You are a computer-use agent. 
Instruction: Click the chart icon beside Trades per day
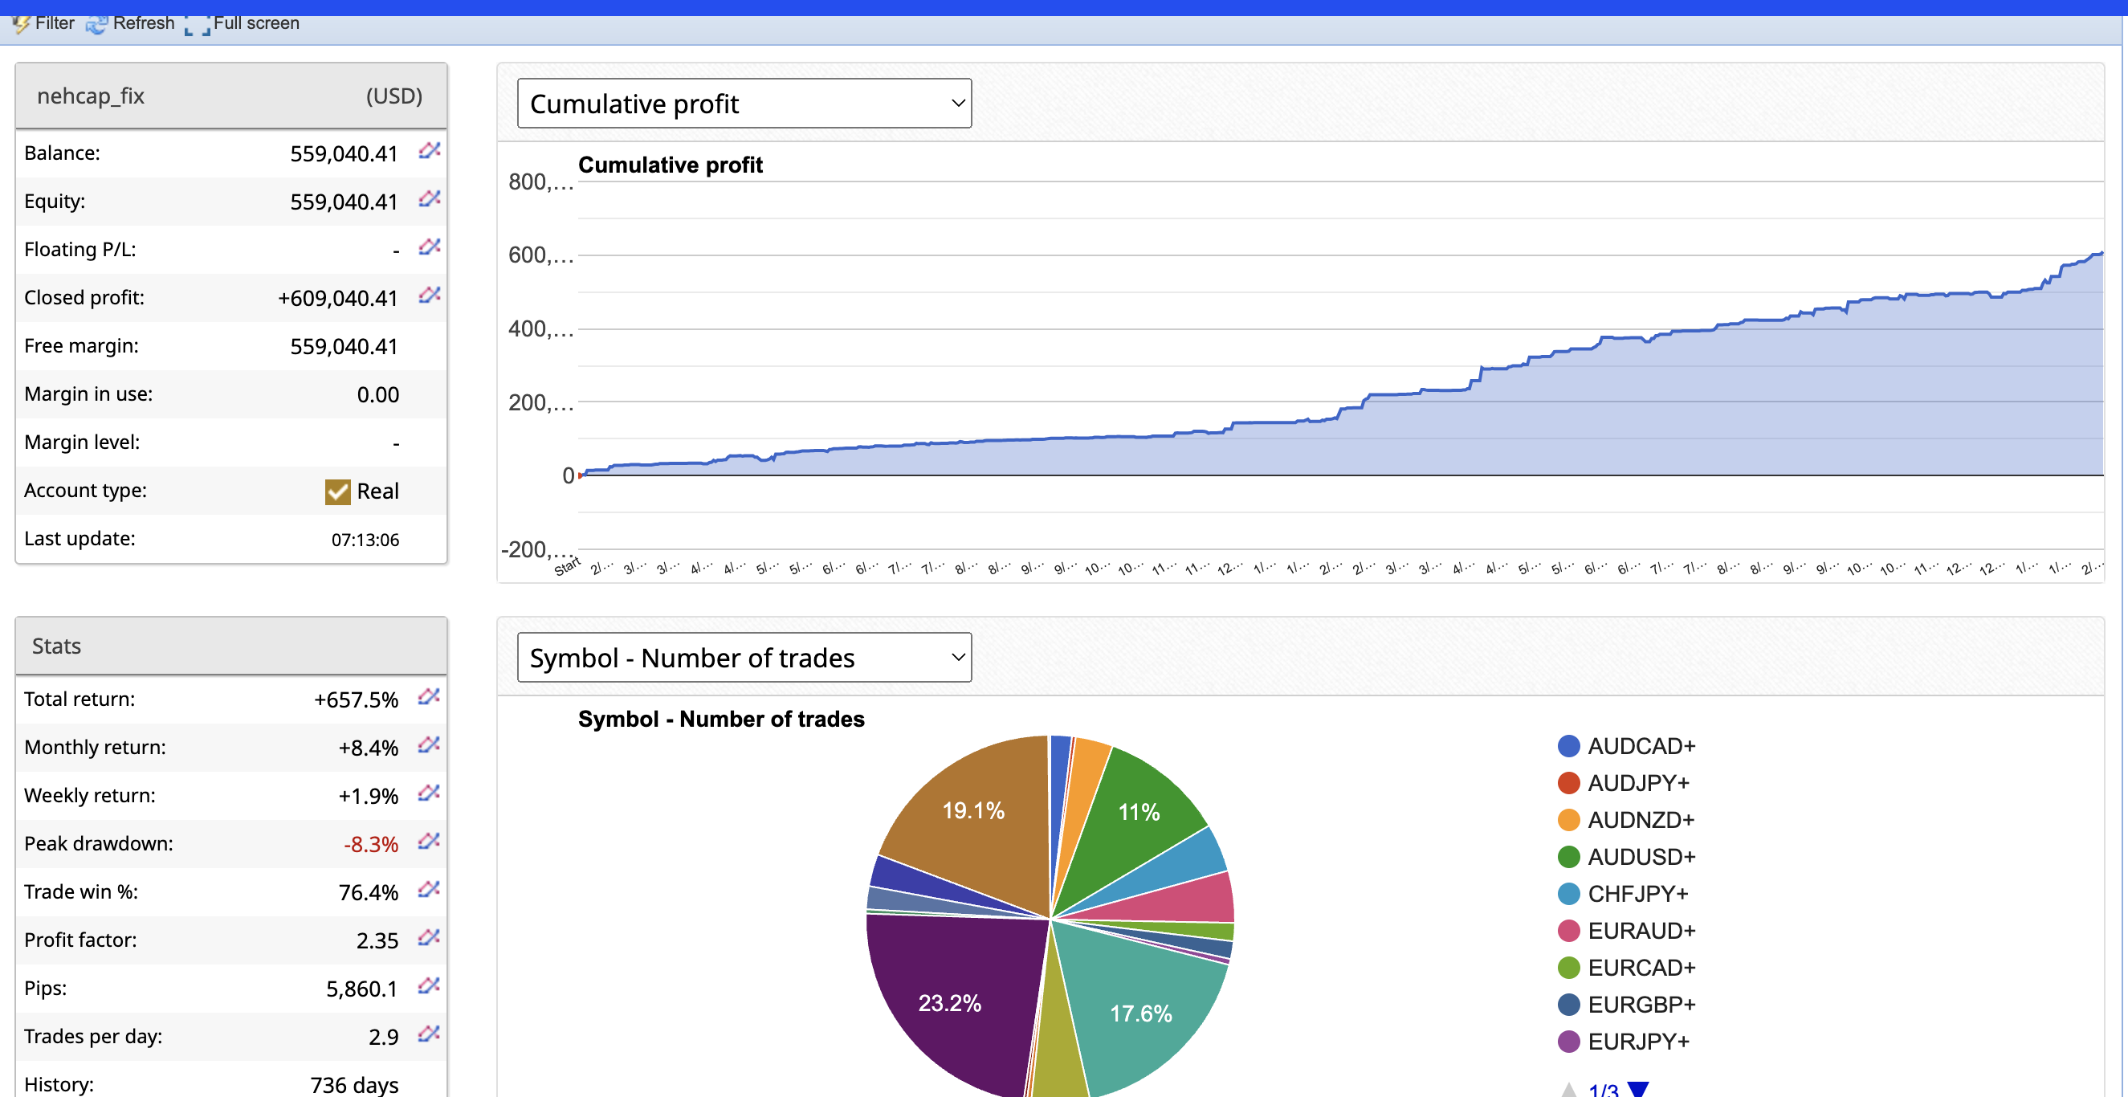(429, 1034)
